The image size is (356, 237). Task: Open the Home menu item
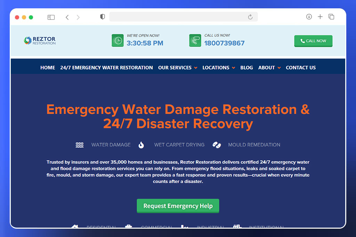pos(48,68)
